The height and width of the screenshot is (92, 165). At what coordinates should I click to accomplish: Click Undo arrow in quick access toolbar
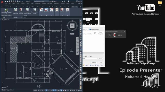(x=20, y=1)
